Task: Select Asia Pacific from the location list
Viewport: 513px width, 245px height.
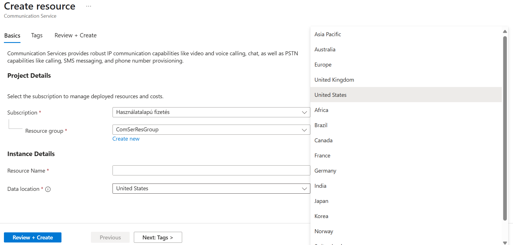Action: [406, 34]
